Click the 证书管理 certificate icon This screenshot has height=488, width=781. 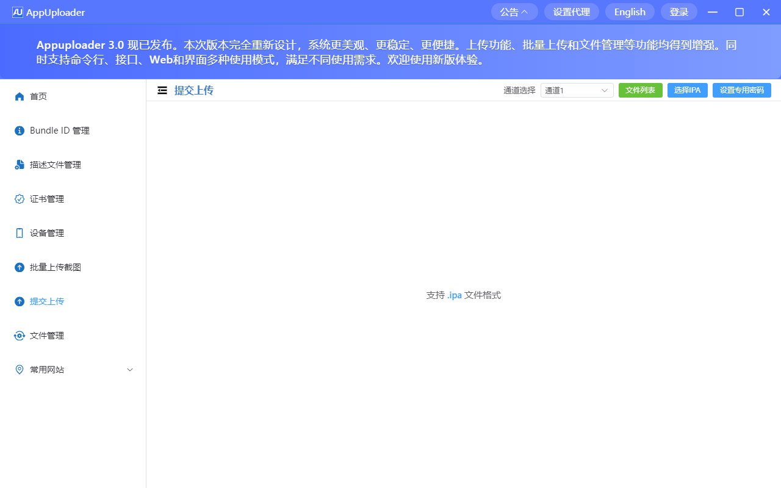[x=19, y=198]
